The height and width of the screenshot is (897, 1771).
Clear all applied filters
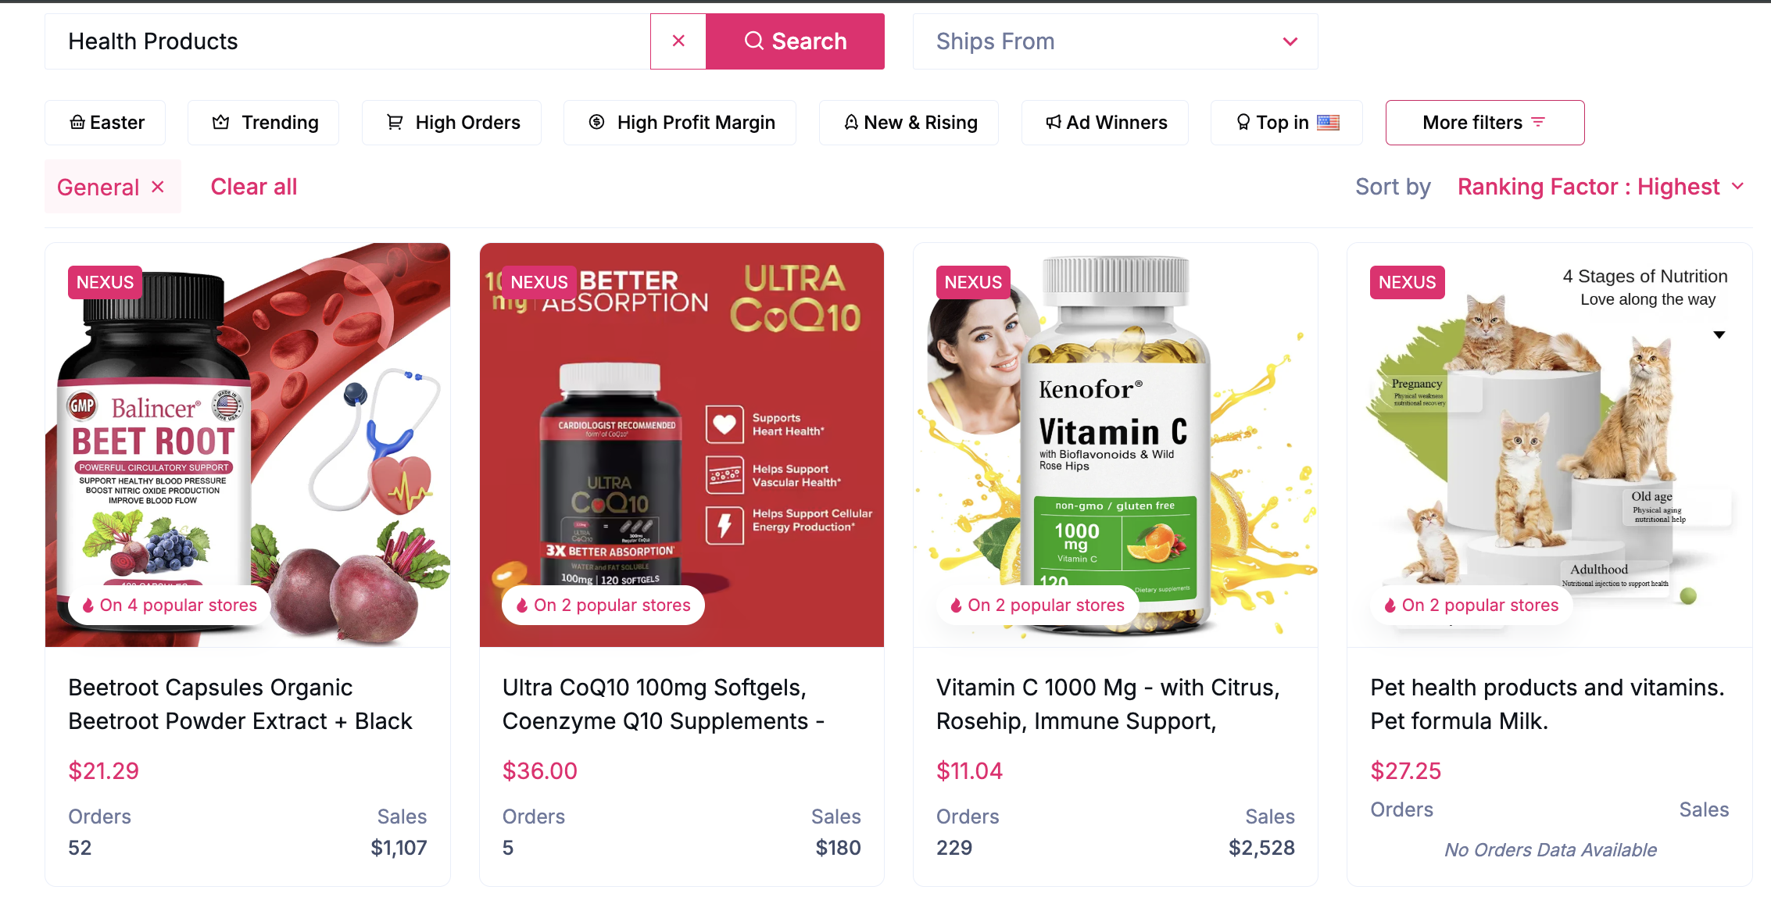coord(254,187)
